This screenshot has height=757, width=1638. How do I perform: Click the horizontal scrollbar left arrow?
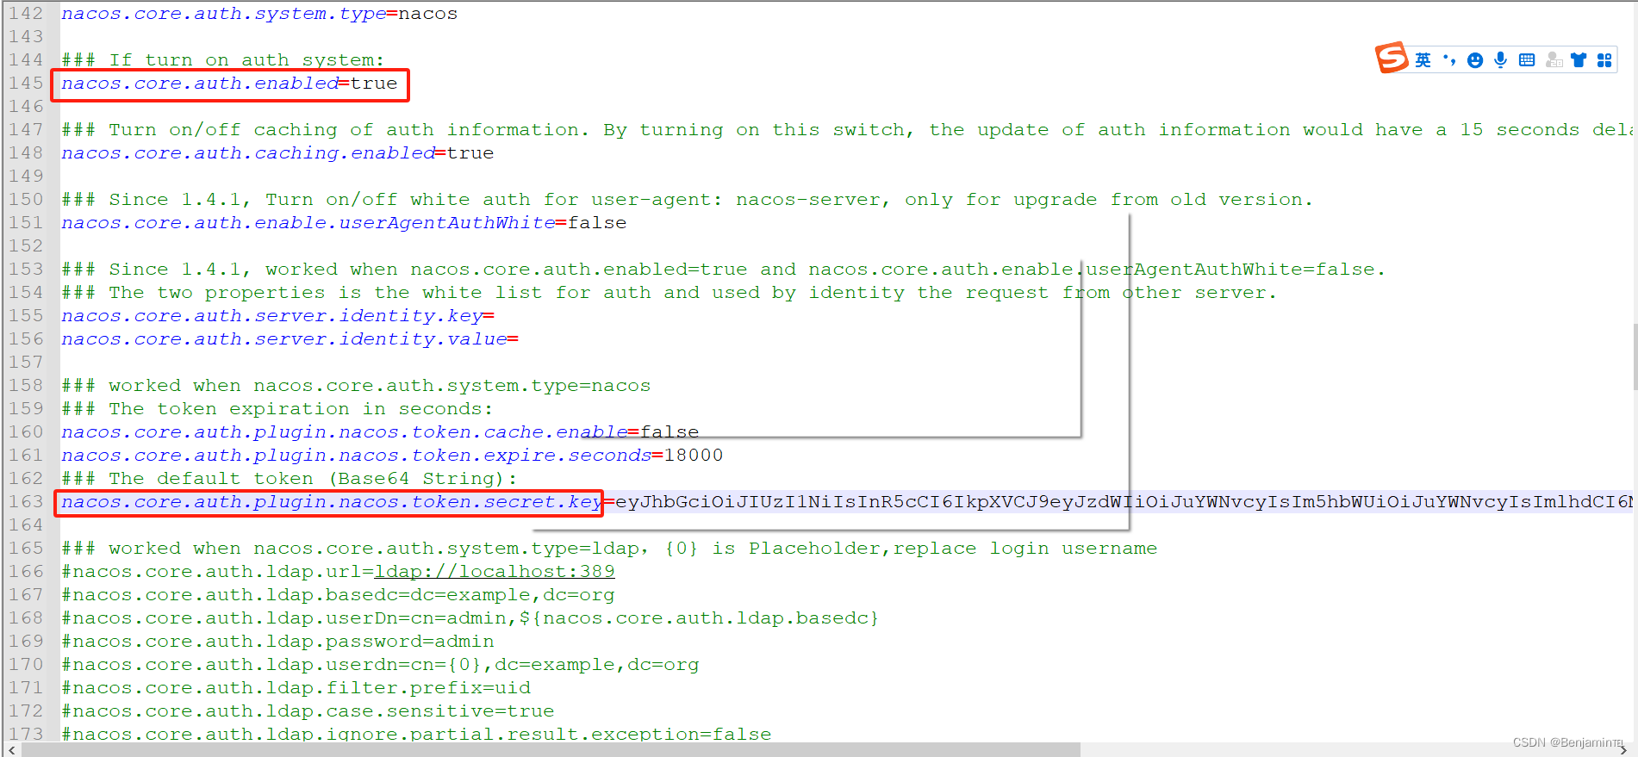click(x=11, y=750)
